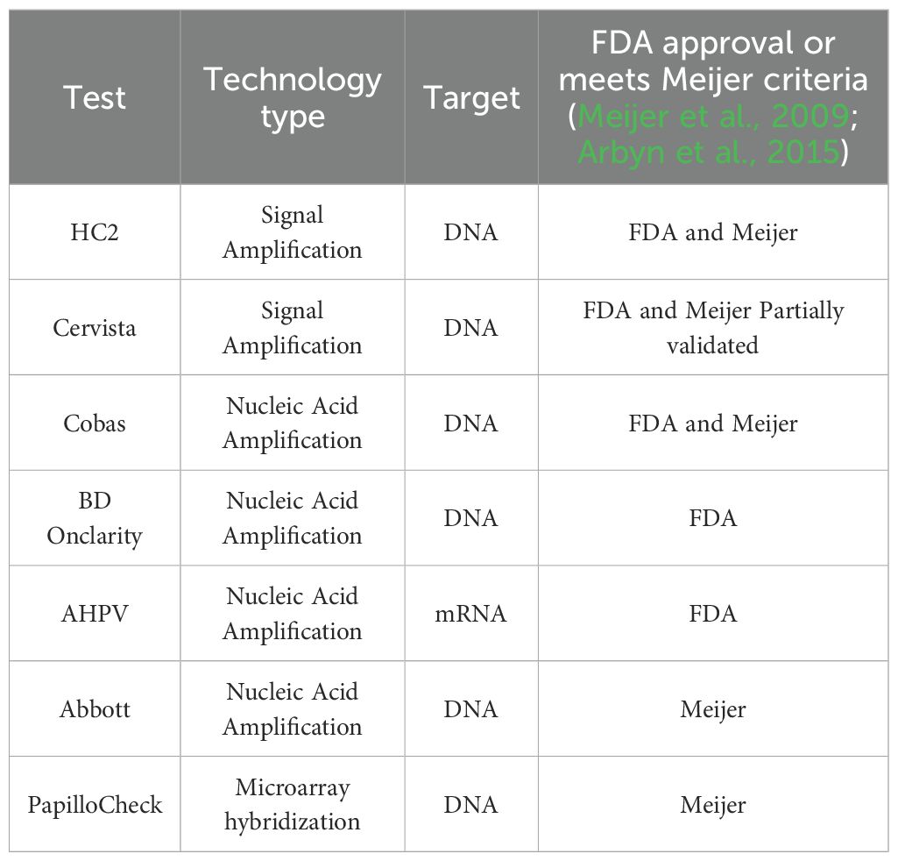Open the Meijer et al., 2009 citation link
Screen dimensions: 898x861
pos(713,117)
